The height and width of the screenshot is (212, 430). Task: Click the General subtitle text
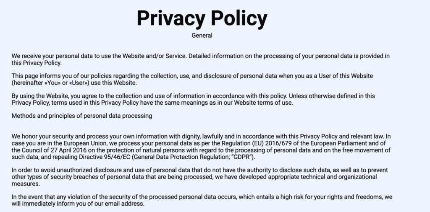pyautogui.click(x=202, y=36)
